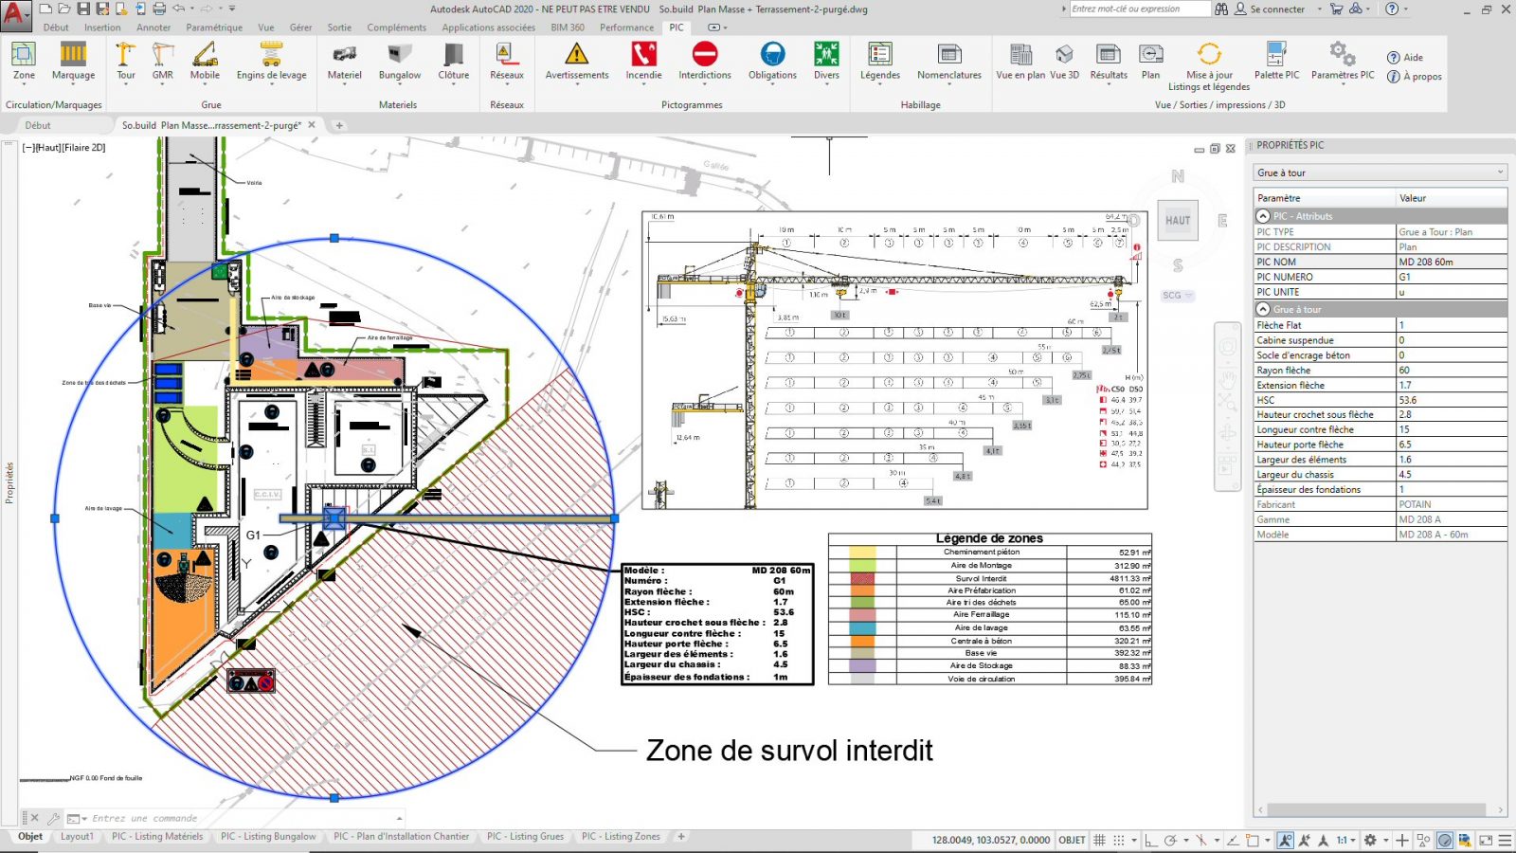
Task: Open the Début document tab
Action: tap(38, 125)
